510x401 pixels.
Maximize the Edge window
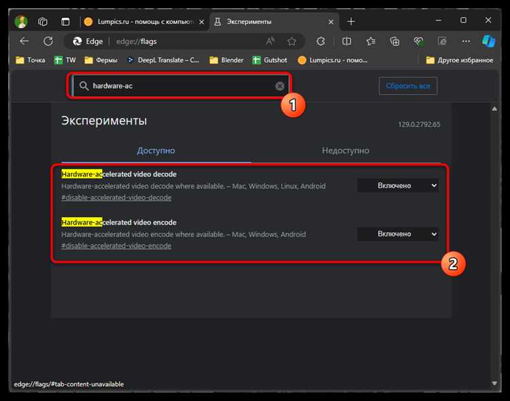464,20
